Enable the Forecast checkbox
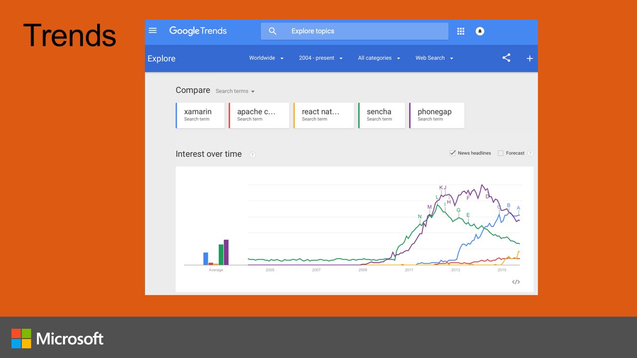 (500, 153)
